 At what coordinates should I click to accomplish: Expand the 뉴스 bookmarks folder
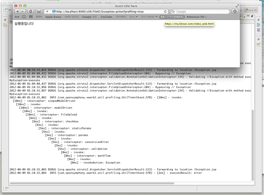coord(133,17)
